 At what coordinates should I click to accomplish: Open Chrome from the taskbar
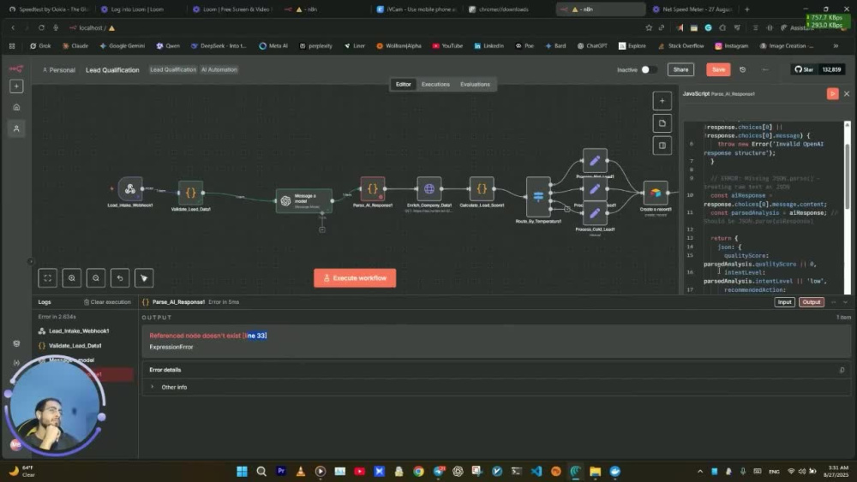pos(418,471)
